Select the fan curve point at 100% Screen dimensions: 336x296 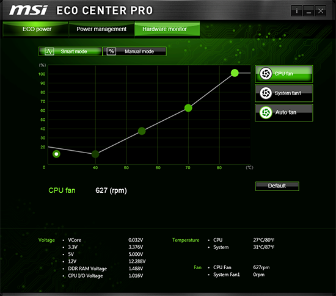[x=235, y=73]
